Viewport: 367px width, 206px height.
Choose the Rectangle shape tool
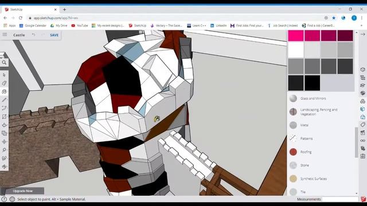click(4, 117)
